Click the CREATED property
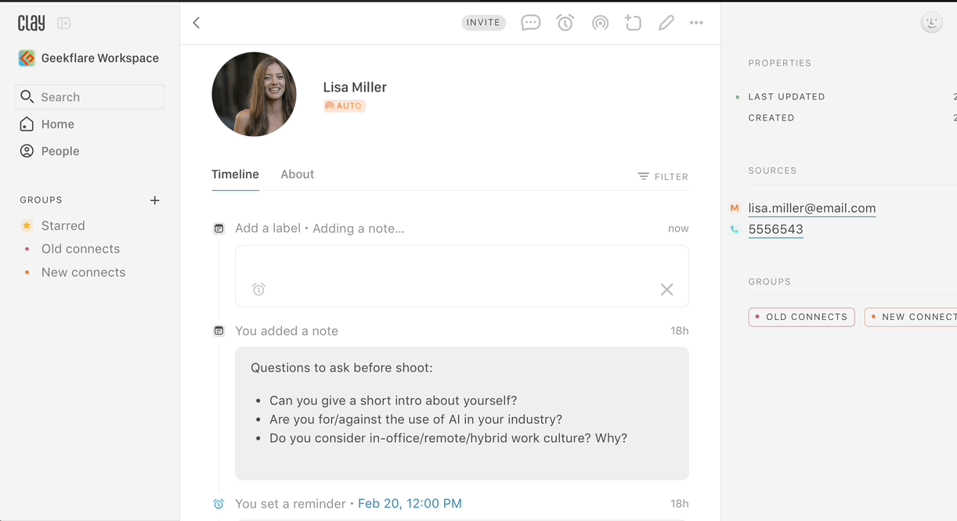957x521 pixels. point(771,118)
